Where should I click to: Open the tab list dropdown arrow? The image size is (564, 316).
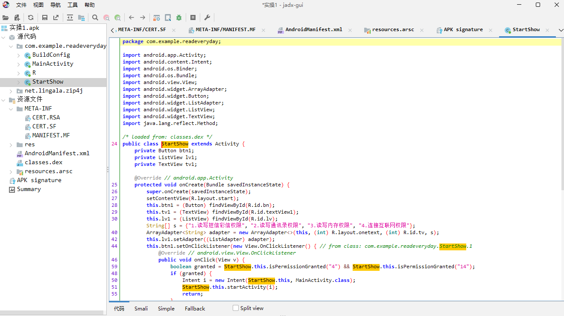click(x=561, y=30)
